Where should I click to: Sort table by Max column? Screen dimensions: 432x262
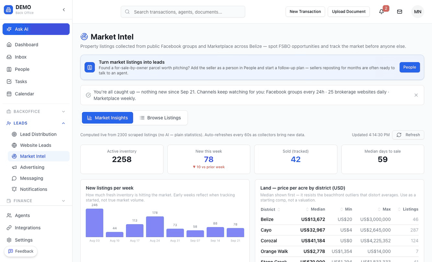pos(384,209)
